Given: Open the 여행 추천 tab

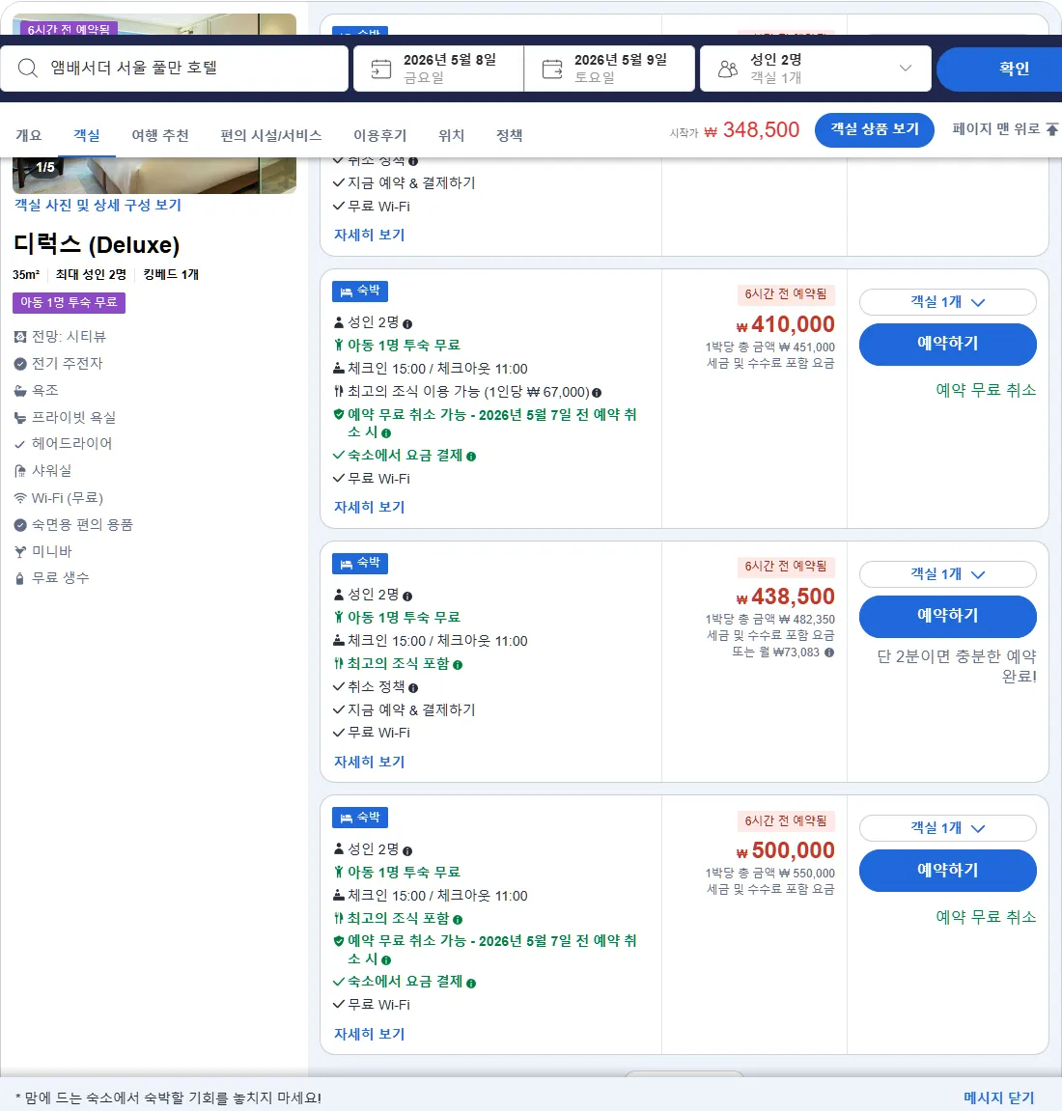Looking at the screenshot, I should pos(160,135).
